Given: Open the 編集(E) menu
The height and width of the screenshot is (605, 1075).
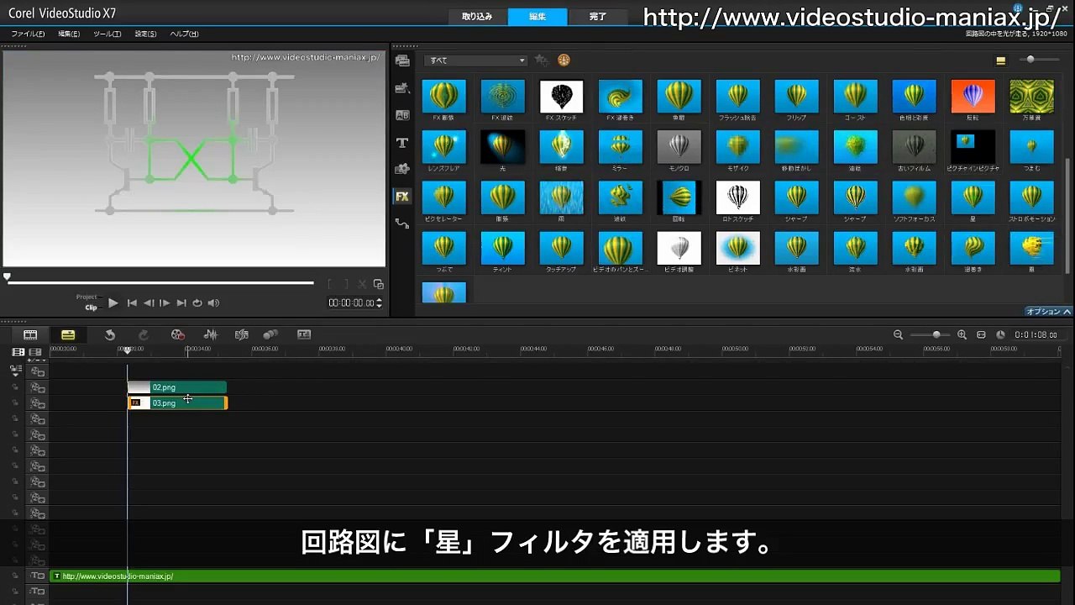Looking at the screenshot, I should coord(69,34).
